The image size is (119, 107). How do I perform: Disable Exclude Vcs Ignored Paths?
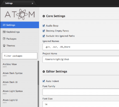[44, 36]
